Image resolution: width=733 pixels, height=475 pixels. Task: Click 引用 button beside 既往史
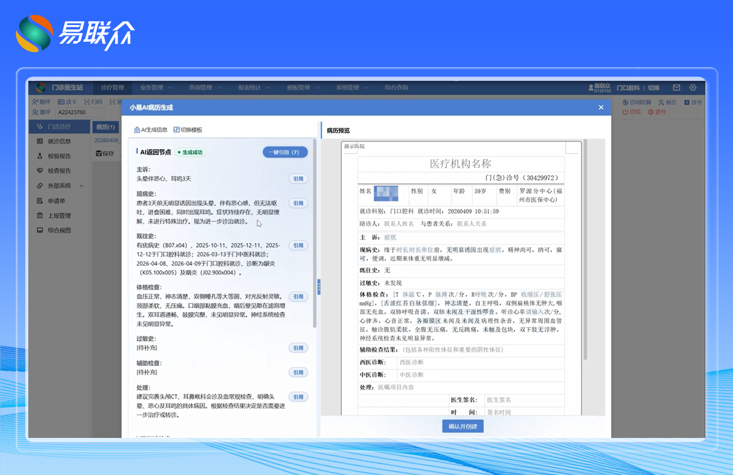coord(298,245)
